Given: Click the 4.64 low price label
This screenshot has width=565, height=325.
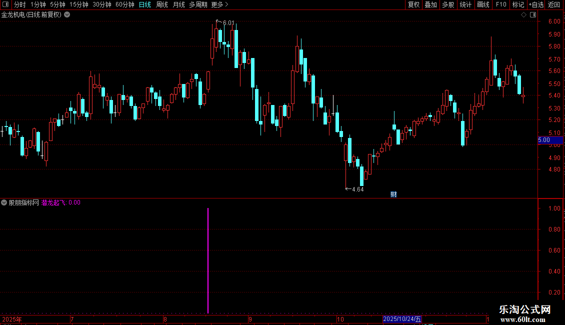Looking at the screenshot, I should (358, 189).
